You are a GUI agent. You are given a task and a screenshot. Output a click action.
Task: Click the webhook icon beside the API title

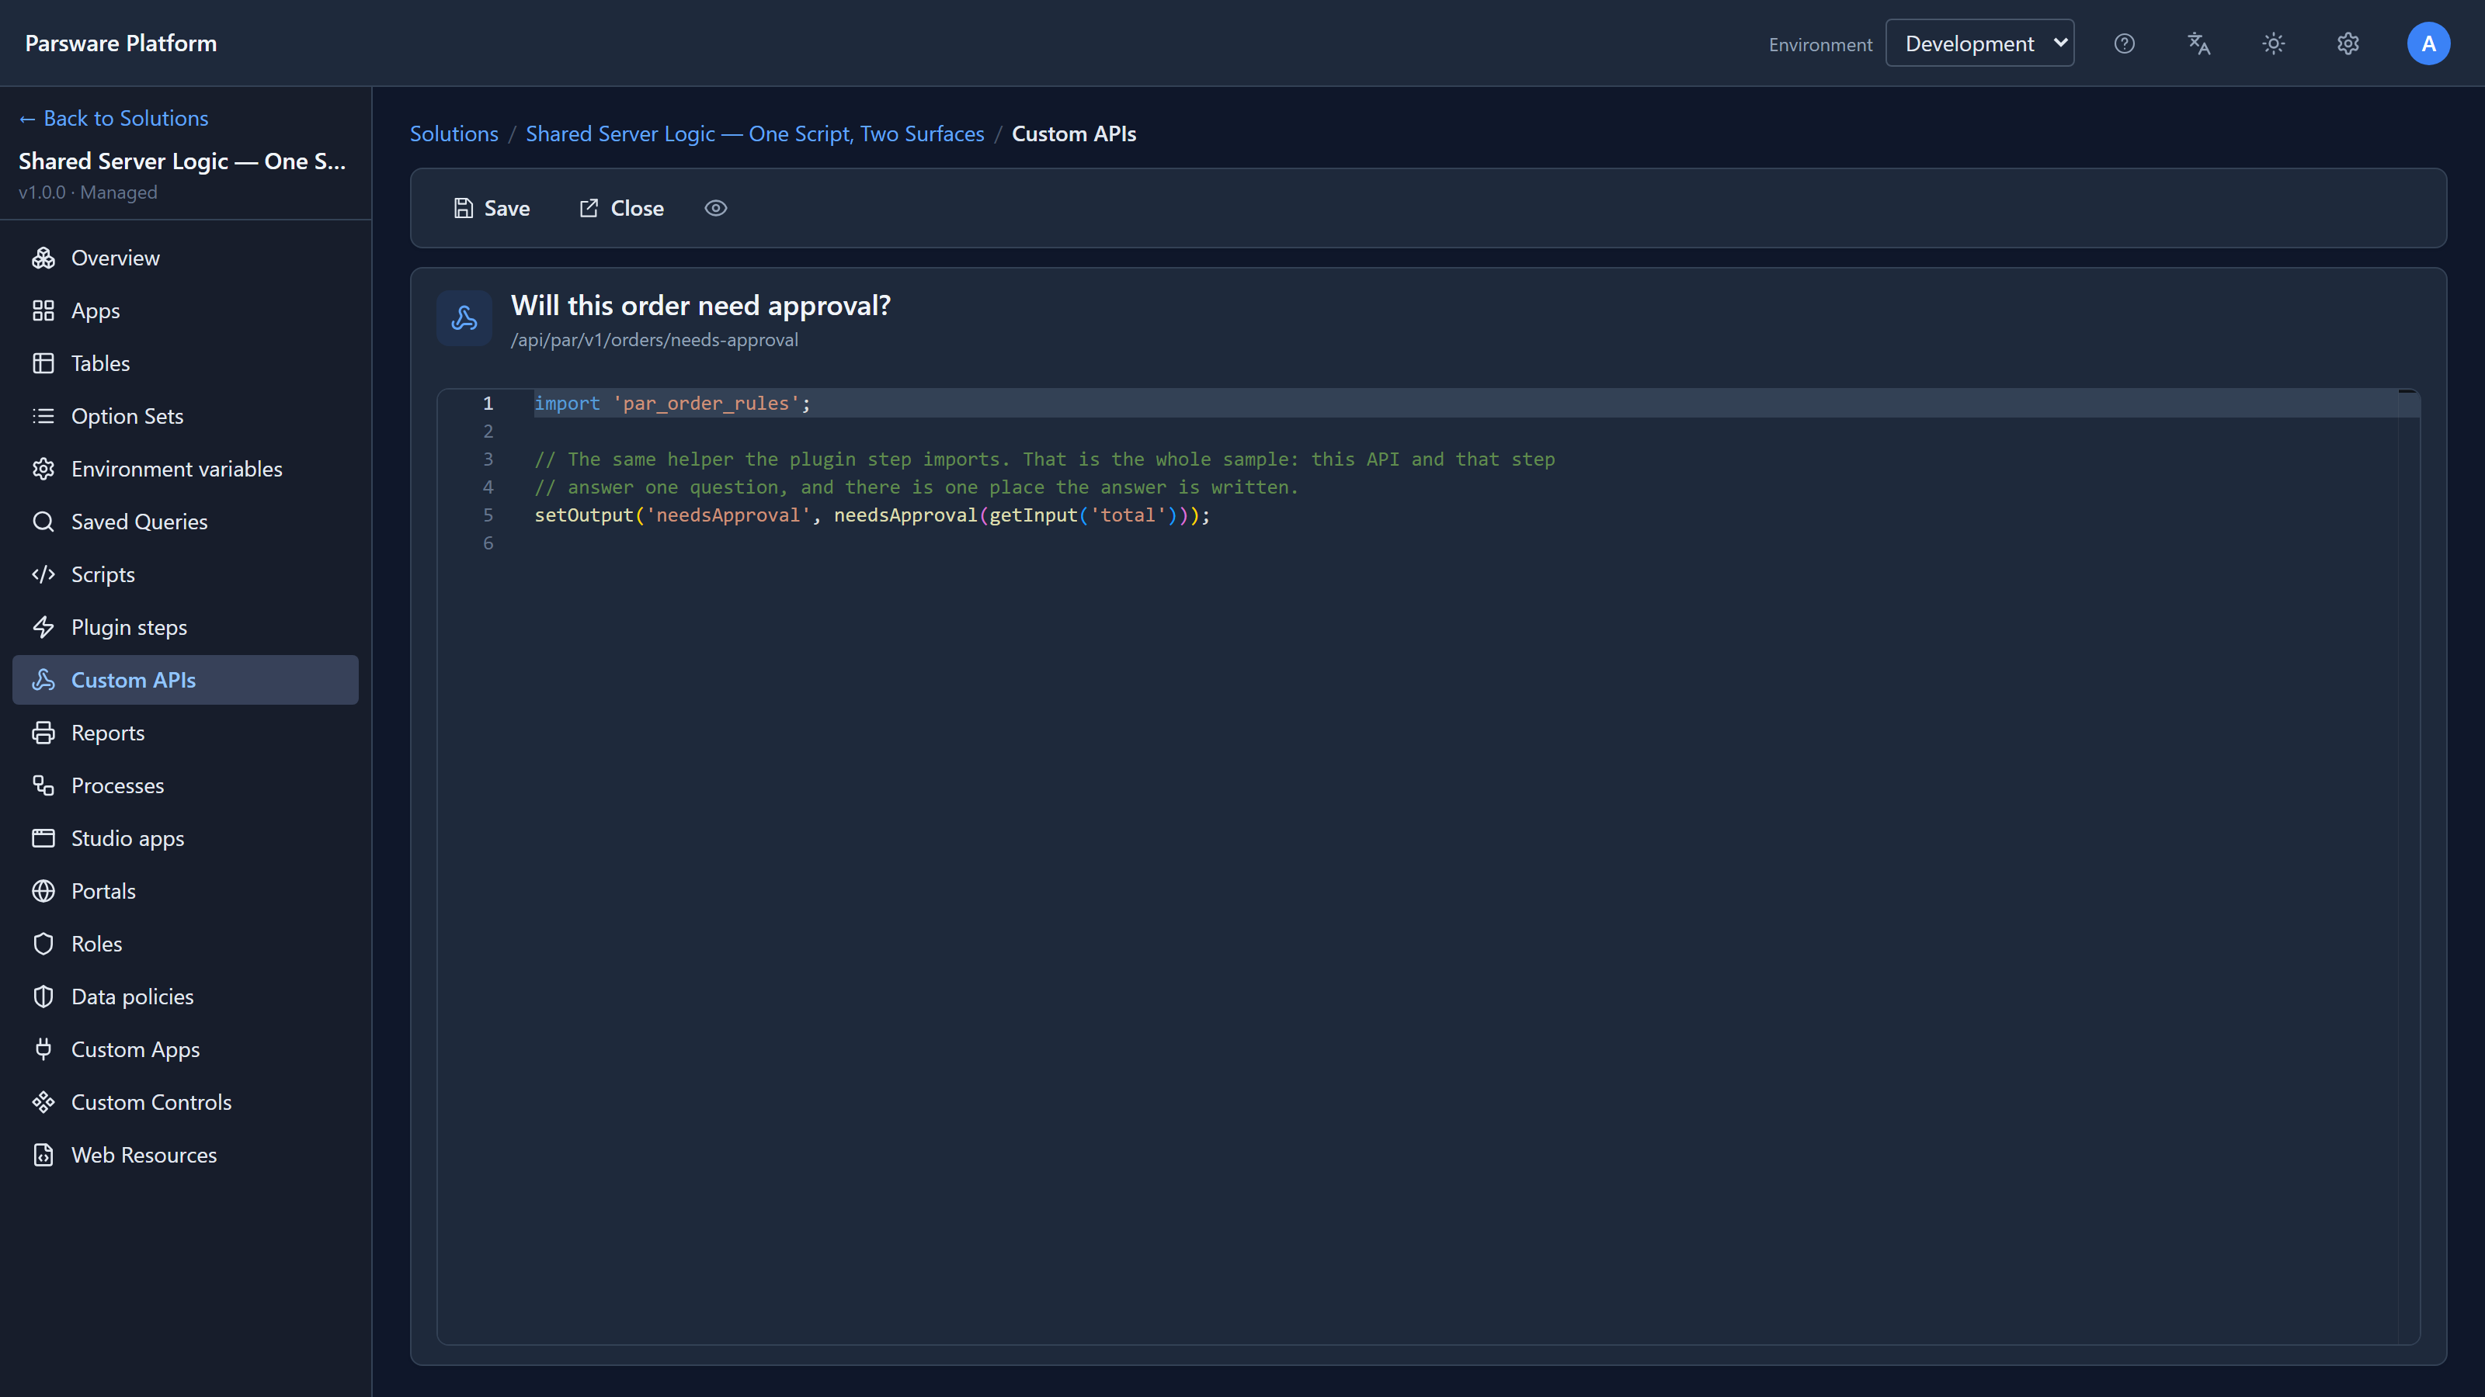pos(464,318)
